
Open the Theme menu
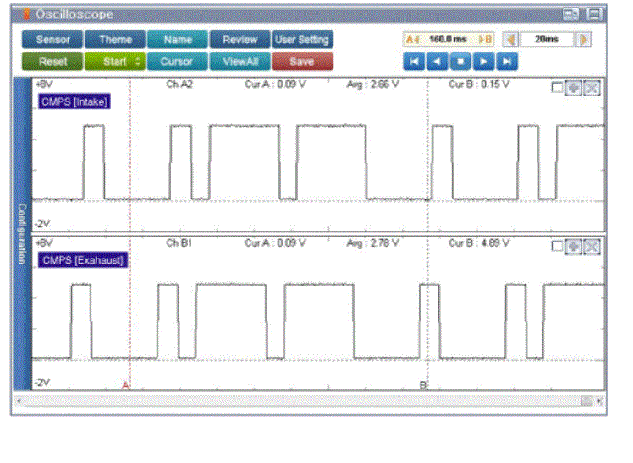[x=115, y=40]
